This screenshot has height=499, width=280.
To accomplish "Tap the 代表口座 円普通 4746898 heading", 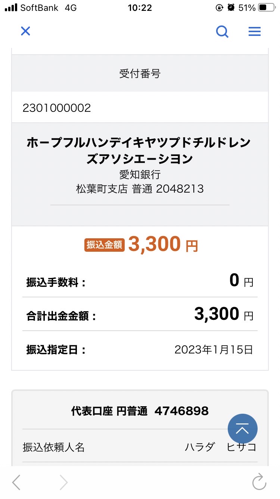I will pos(140,411).
